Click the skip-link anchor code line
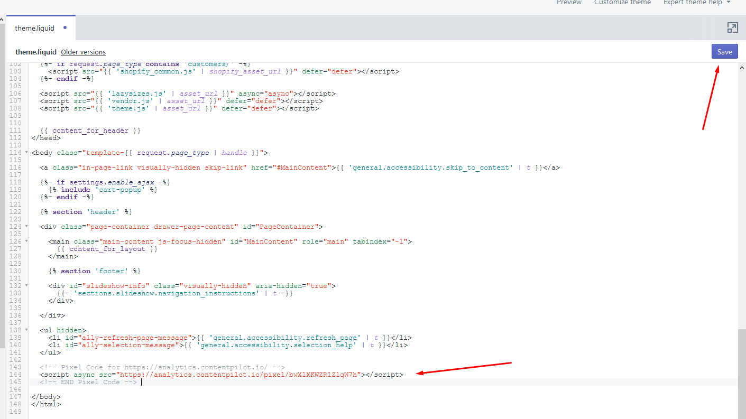The image size is (746, 419). [300, 167]
